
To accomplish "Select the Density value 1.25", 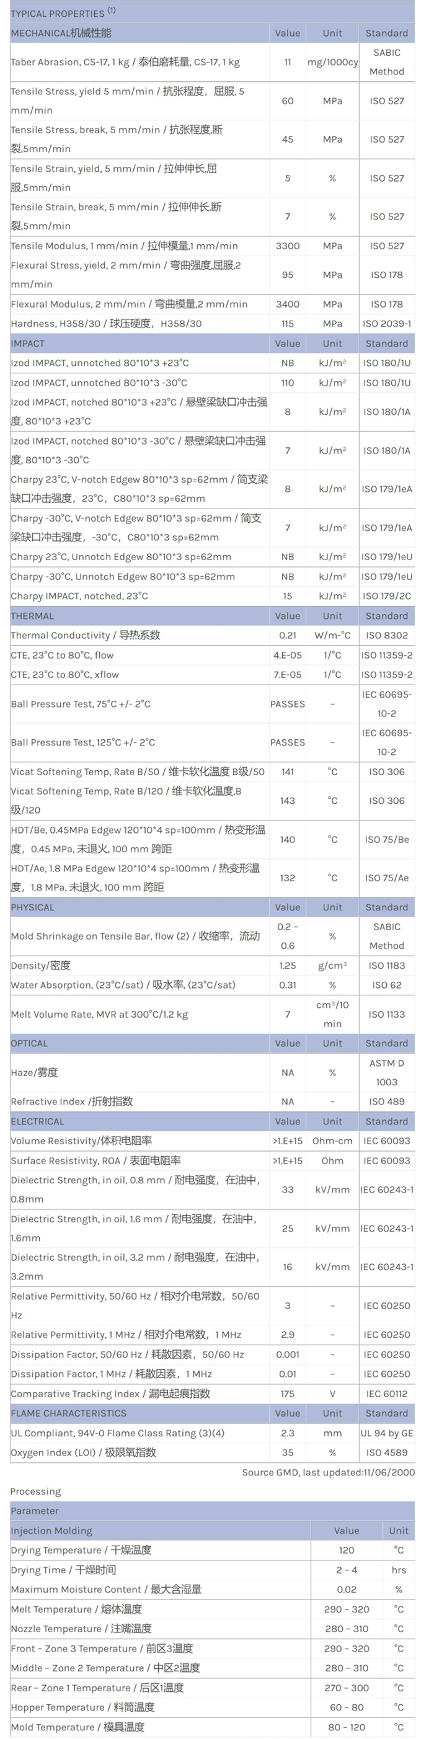I will pos(288,966).
